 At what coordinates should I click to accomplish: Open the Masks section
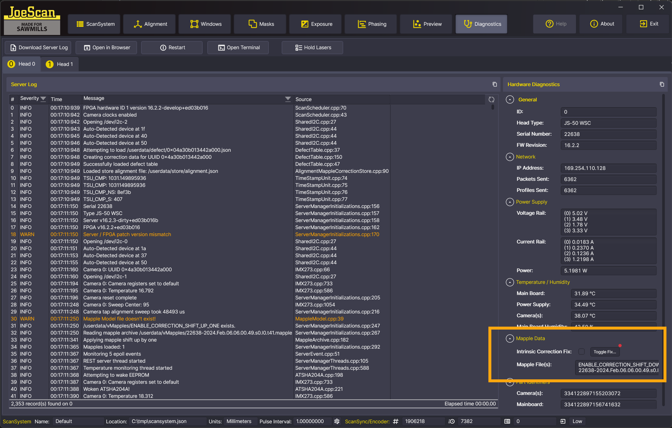tap(261, 24)
